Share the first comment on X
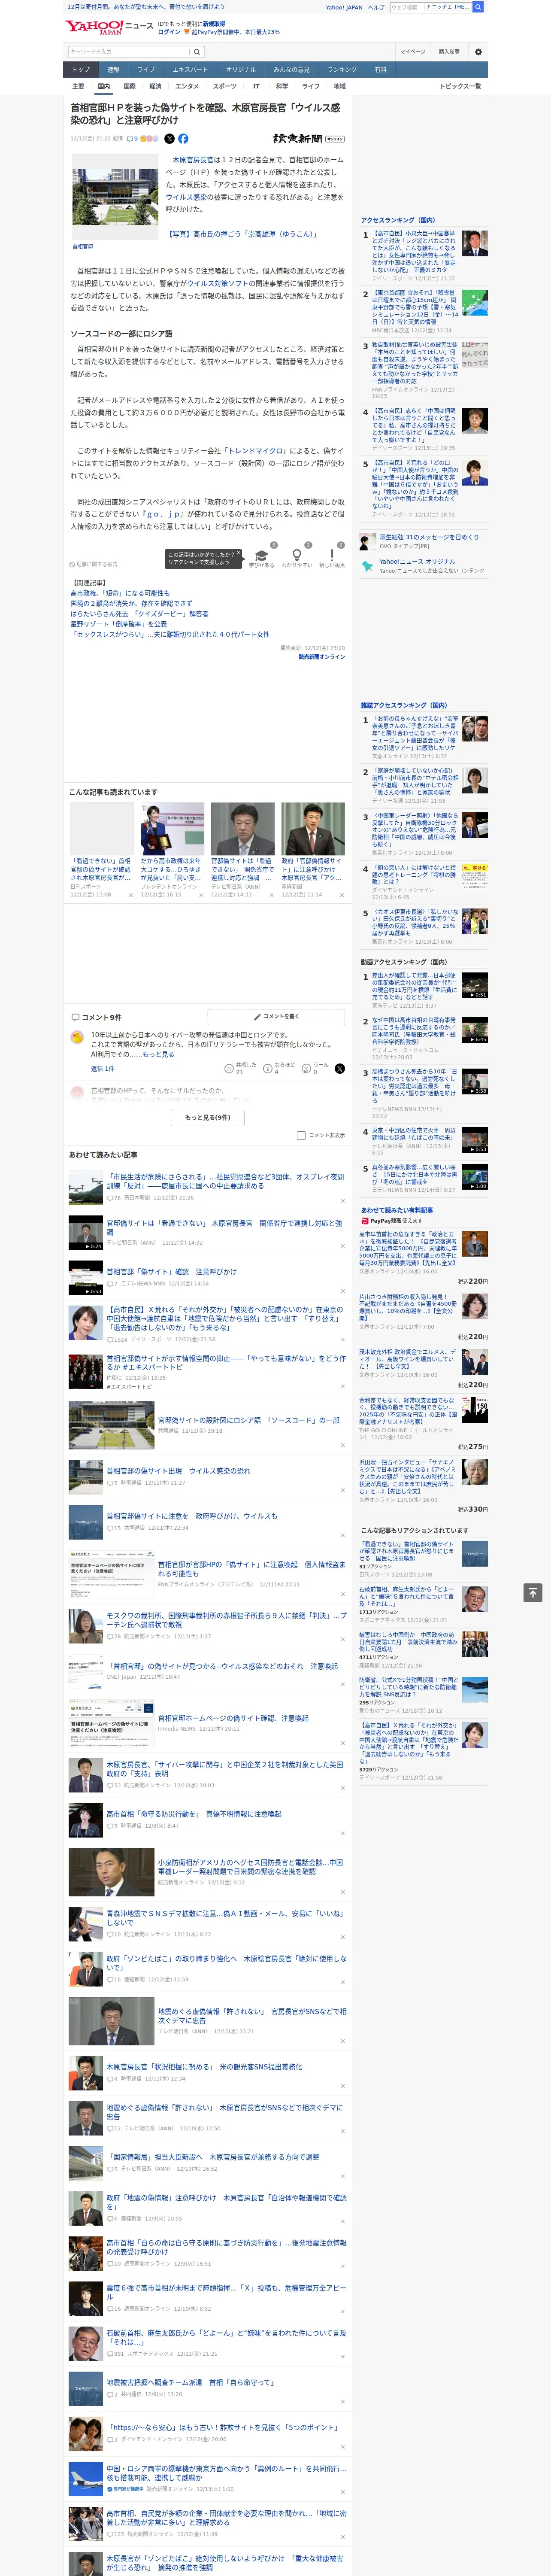 tap(340, 1069)
